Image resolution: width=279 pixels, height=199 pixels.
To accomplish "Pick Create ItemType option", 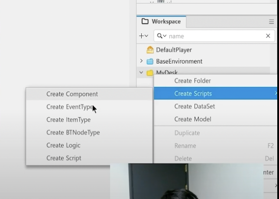I will (x=89, y=120).
